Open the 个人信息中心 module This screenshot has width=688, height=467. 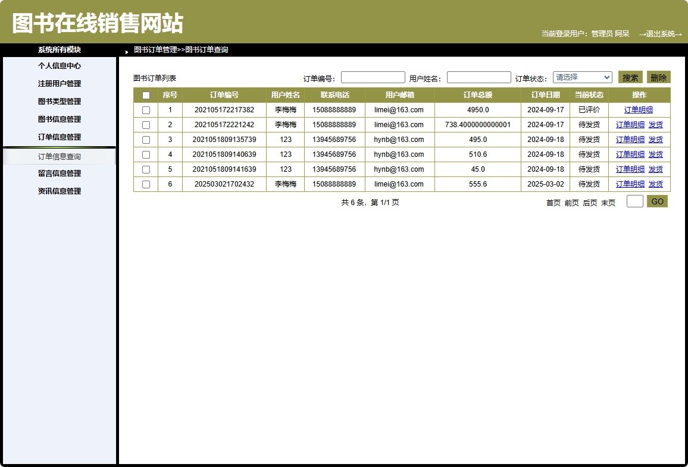pos(60,66)
